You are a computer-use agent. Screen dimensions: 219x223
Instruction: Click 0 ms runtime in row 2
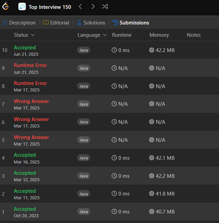pos(124,194)
